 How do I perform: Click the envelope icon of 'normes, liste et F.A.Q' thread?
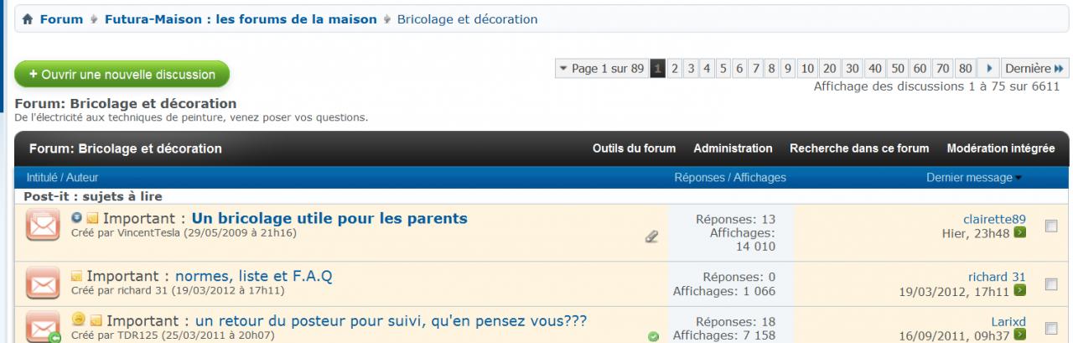coord(42,284)
